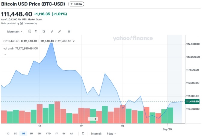Select the 3M time range
This screenshot has width=204, height=137.
31,133
